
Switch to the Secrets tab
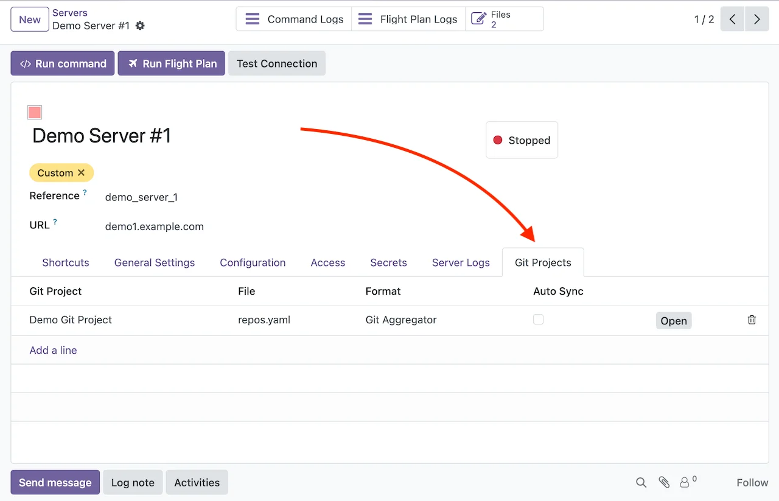click(388, 263)
